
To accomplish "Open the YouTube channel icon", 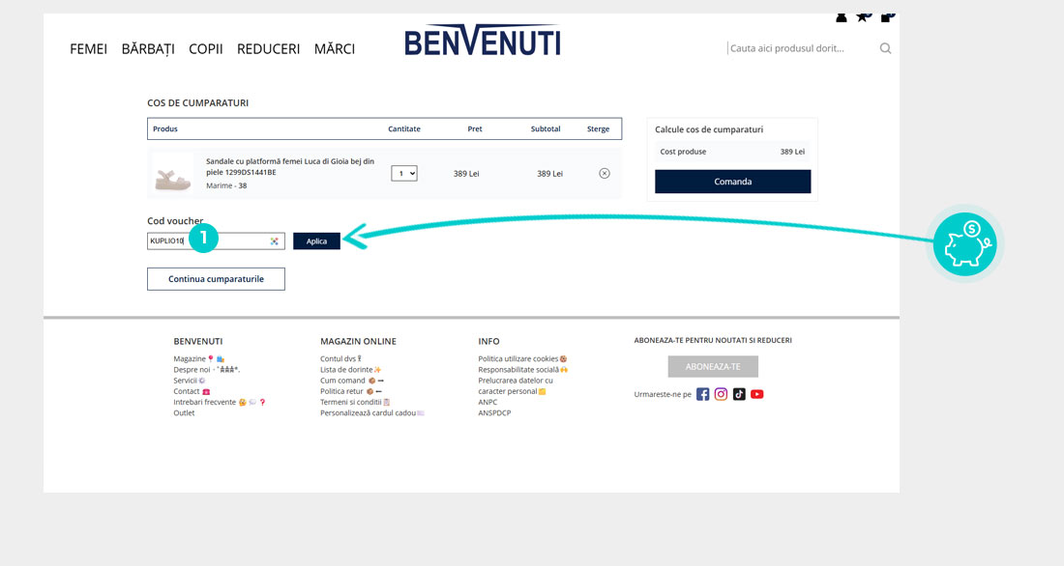I will (x=757, y=394).
